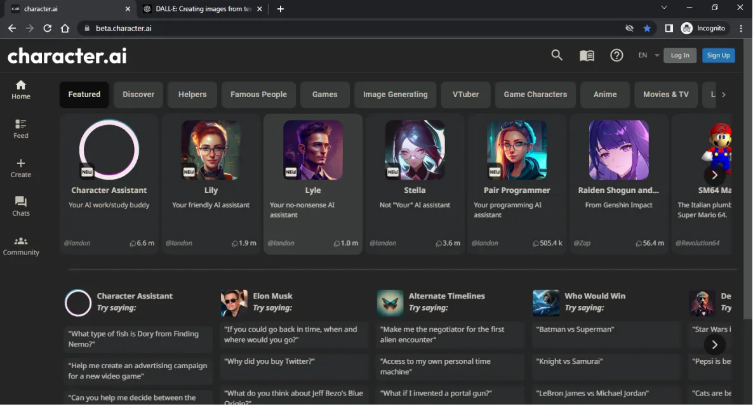This screenshot has width=753, height=405.
Task: Choose "Access to my own personal time machine"
Action: (x=450, y=366)
